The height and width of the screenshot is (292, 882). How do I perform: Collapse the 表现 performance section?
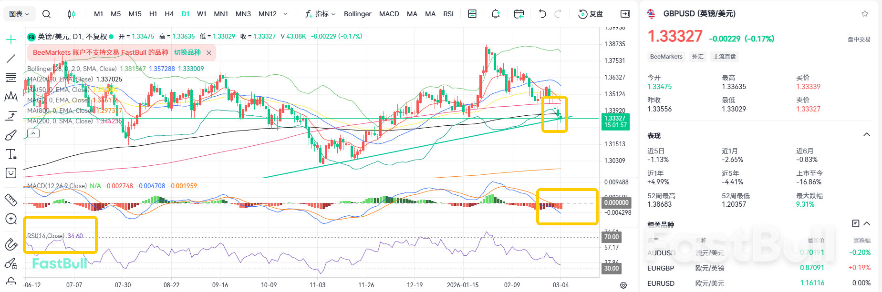867,135
